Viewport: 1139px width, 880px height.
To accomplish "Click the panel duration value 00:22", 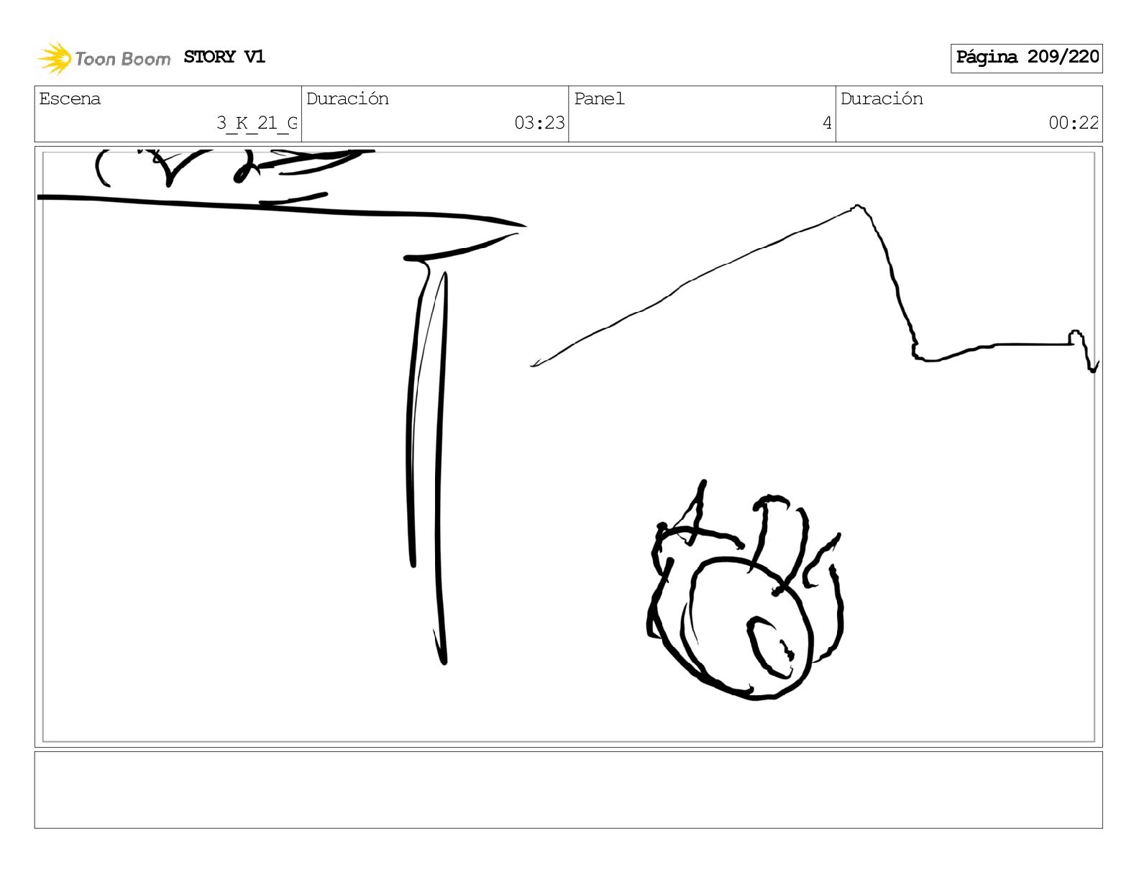I will tap(1074, 123).
